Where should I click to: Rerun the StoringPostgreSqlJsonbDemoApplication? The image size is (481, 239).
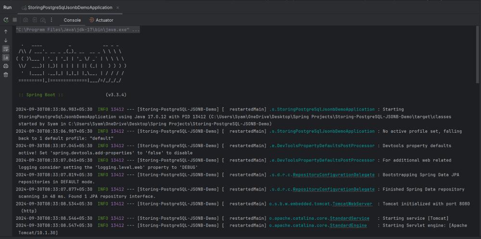[6, 20]
